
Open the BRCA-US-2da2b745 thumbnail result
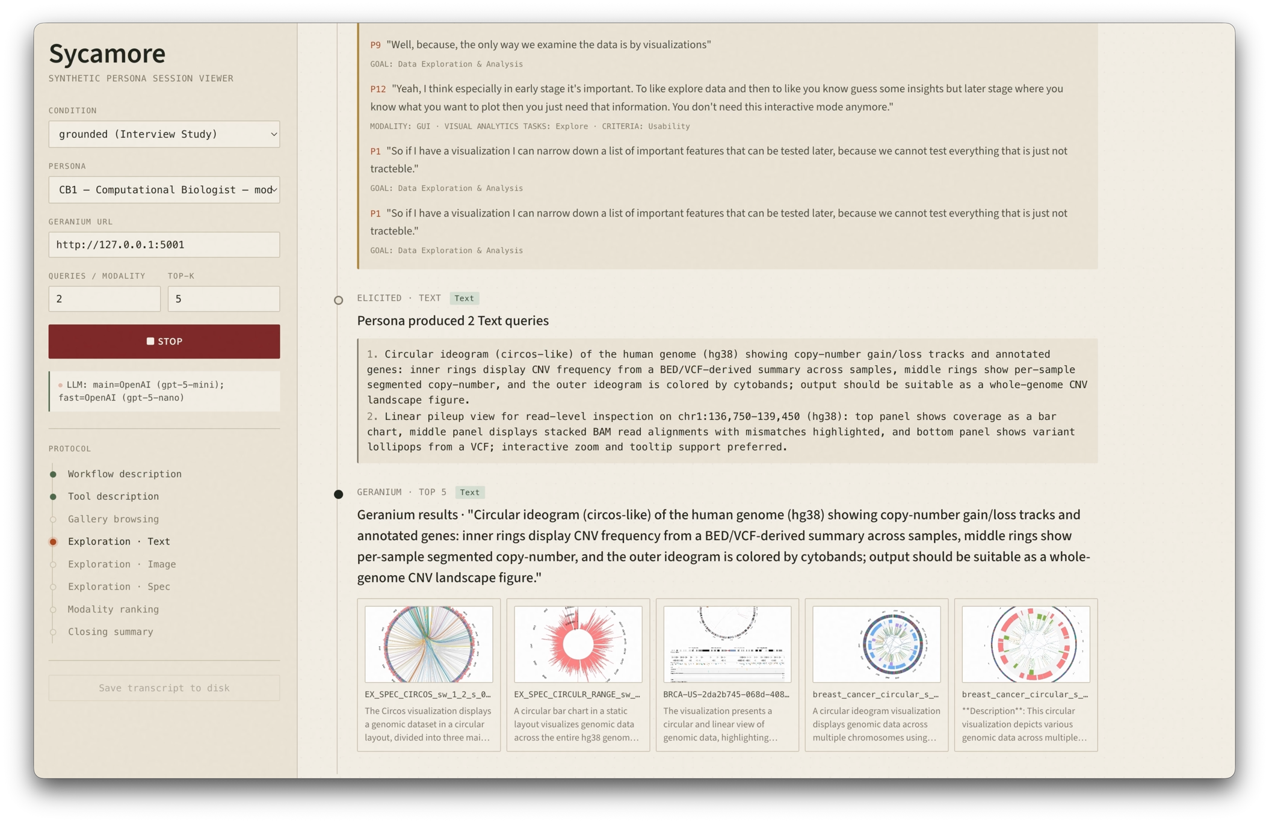(x=727, y=644)
